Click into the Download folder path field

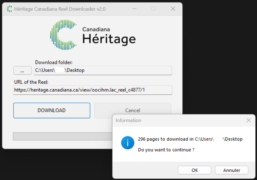(103, 71)
